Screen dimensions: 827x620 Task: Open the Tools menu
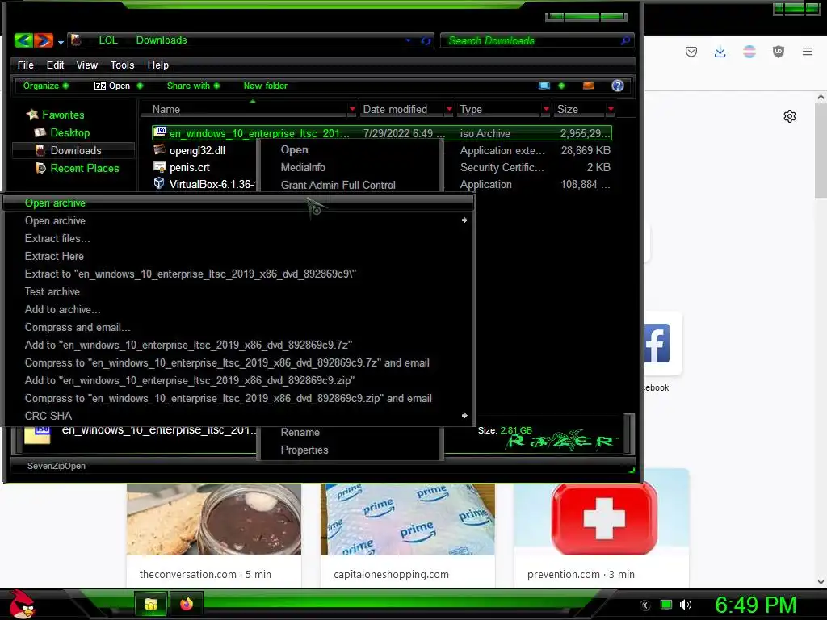pyautogui.click(x=123, y=65)
